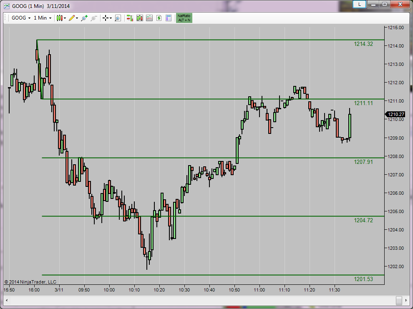Click the window title GOOG (1 Min) 3/11/2014
Image resolution: width=413 pixels, height=309 pixels.
click(x=41, y=6)
